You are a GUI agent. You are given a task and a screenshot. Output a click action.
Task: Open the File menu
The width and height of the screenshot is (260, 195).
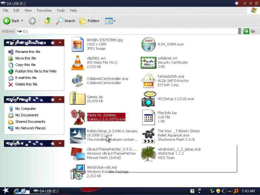(6, 10)
